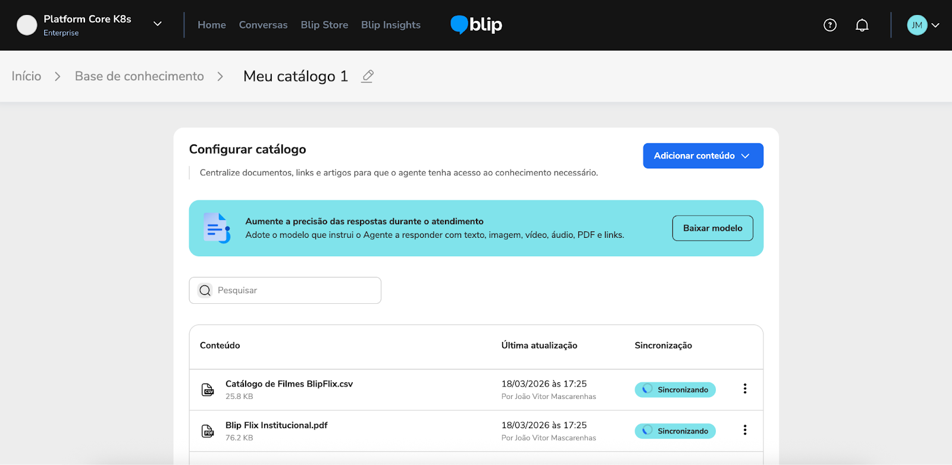This screenshot has height=465, width=952.
Task: Navigate to Base de conhecimento breadcrumb
Action: tap(139, 76)
